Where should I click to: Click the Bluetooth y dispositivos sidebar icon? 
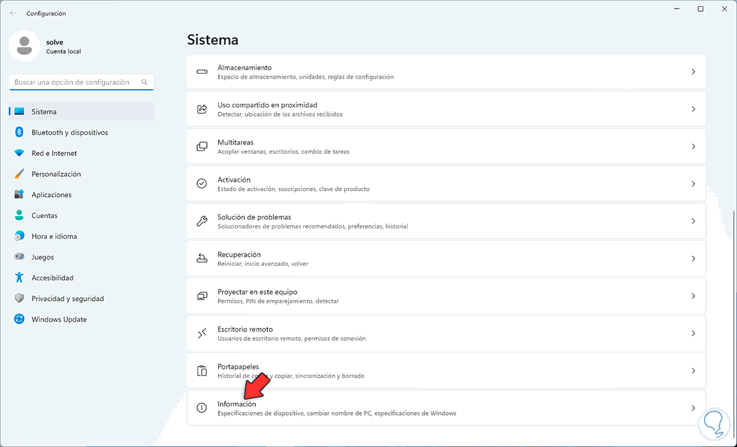click(19, 133)
